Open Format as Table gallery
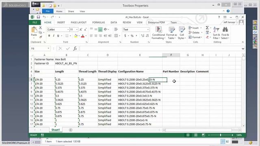The image size is (260, 146). (x=171, y=33)
